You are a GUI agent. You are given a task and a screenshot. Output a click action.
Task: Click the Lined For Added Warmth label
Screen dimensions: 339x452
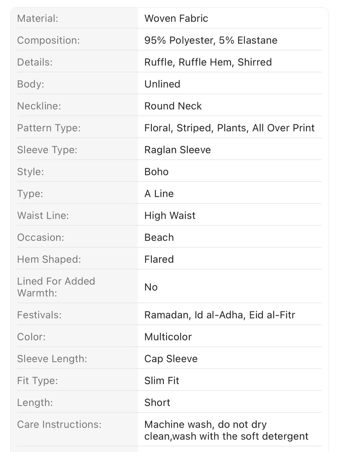pos(56,287)
